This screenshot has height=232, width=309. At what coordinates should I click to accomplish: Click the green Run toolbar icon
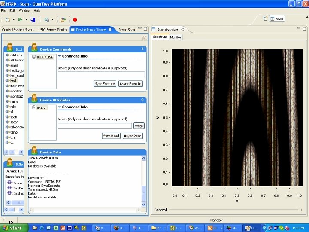tap(20, 20)
